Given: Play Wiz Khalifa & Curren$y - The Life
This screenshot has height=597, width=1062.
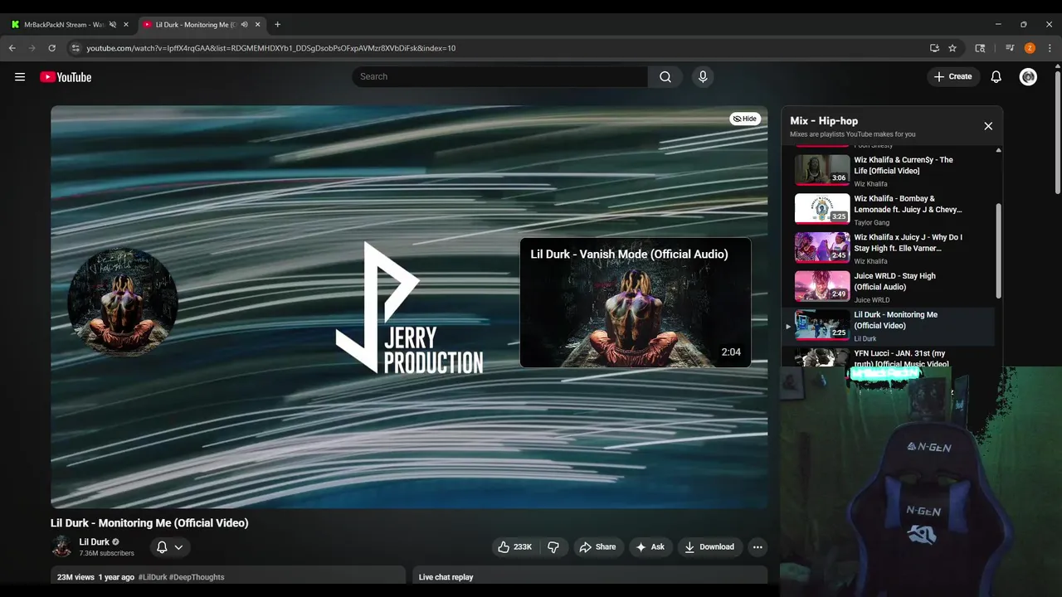Looking at the screenshot, I should [889, 171].
